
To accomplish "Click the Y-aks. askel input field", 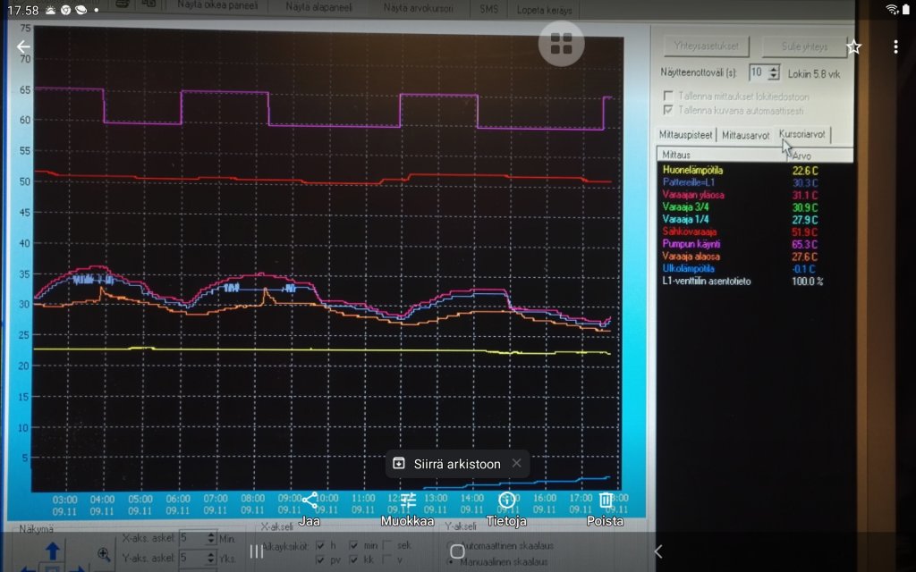I will coord(192,558).
